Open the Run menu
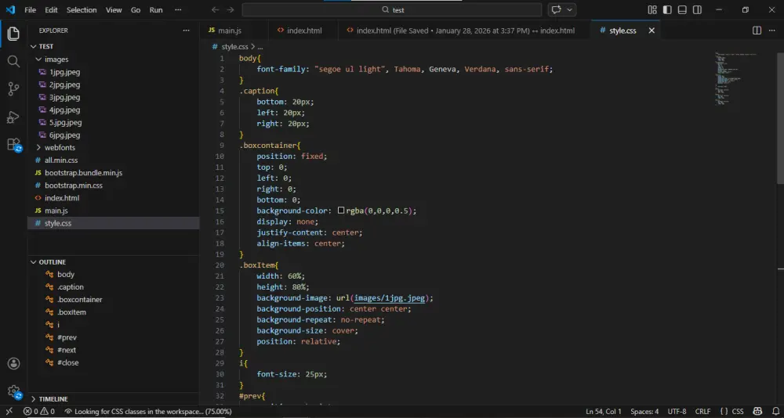 tap(156, 10)
